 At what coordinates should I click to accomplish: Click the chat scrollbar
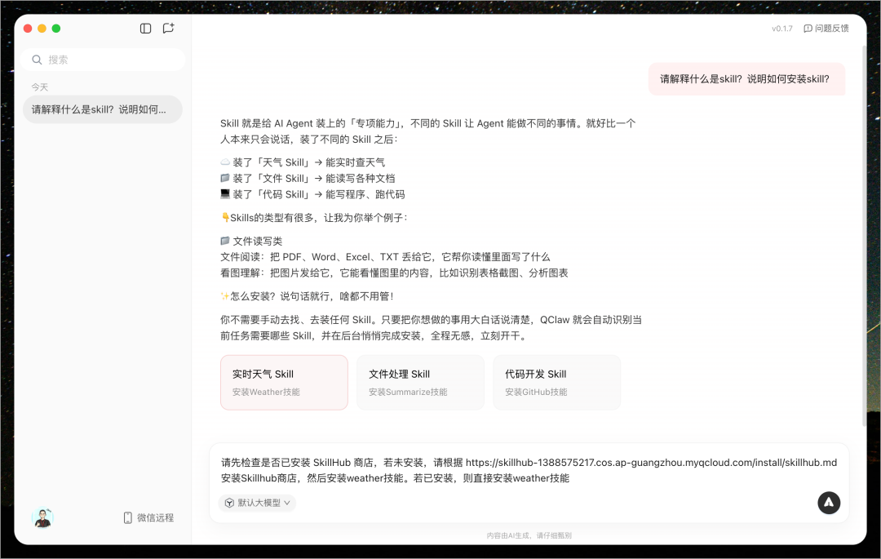(x=864, y=236)
